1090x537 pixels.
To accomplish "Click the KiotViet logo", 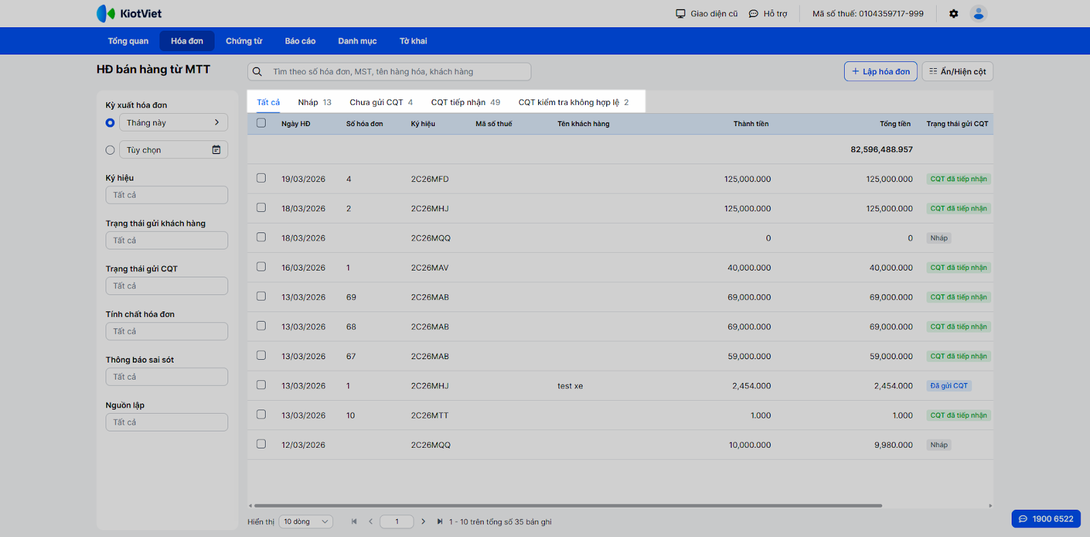I will pos(129,14).
